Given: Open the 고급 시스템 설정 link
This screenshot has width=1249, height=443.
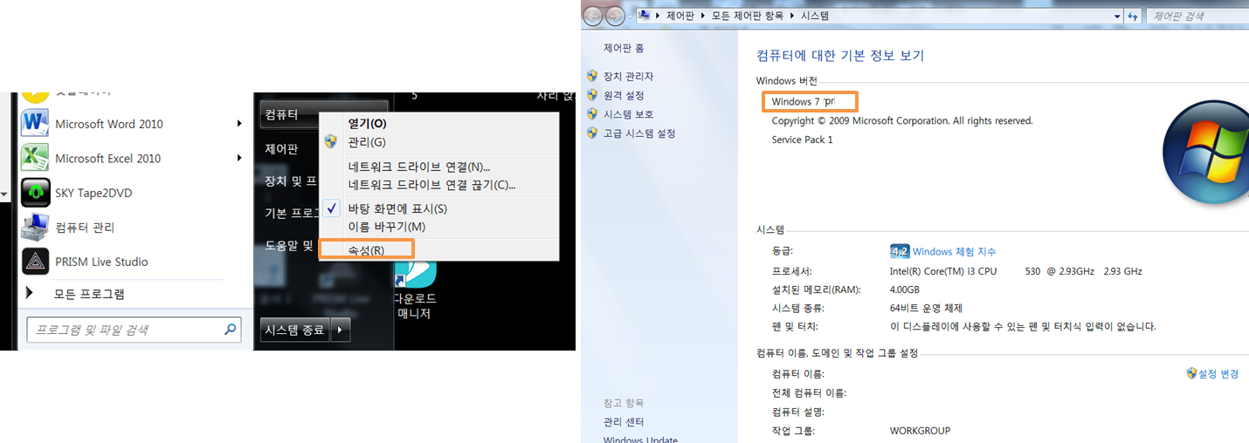Looking at the screenshot, I should click(638, 133).
